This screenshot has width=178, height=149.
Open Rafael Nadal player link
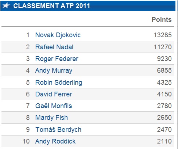(x=54, y=47)
